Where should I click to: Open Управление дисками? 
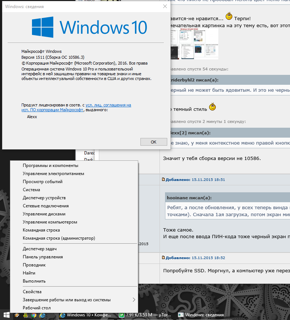(x=74, y=214)
